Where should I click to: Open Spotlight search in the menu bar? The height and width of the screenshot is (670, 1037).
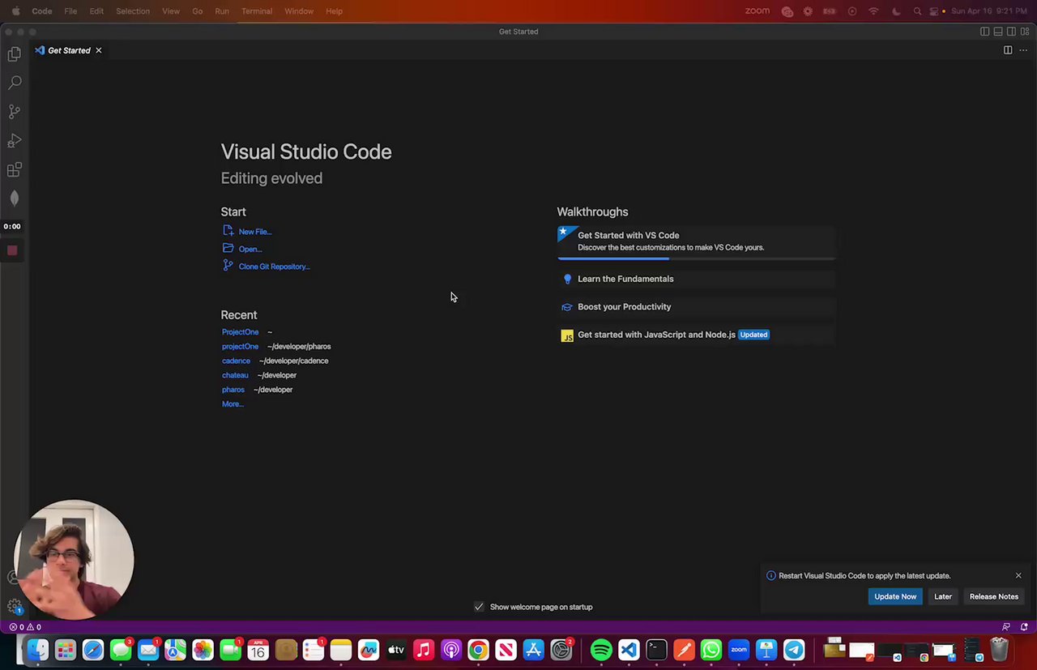click(x=917, y=11)
